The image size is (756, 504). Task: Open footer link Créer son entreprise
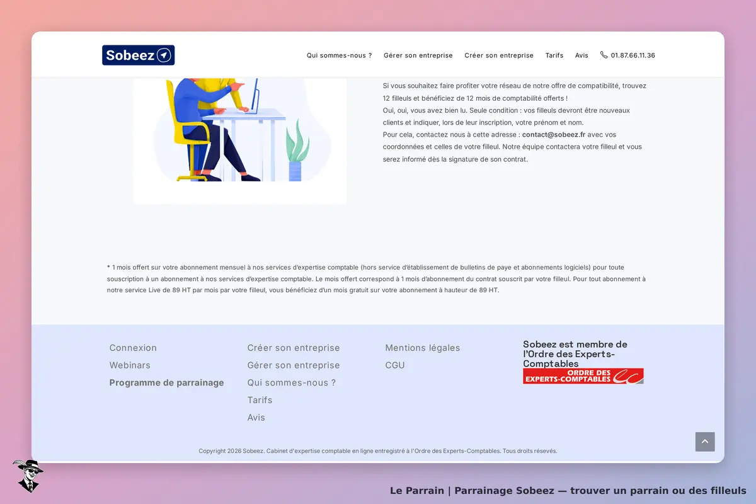click(x=294, y=348)
